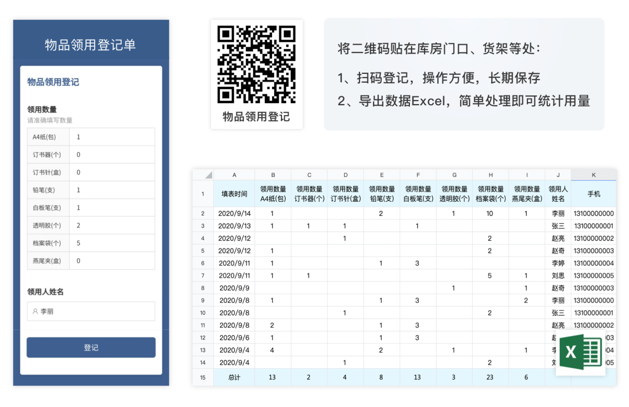Click the 铅笔(支) quantity input
629x407 pixels.
112,190
